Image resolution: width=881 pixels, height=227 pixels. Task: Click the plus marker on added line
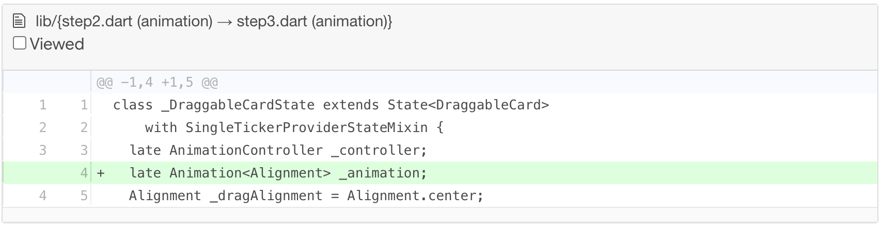101,173
